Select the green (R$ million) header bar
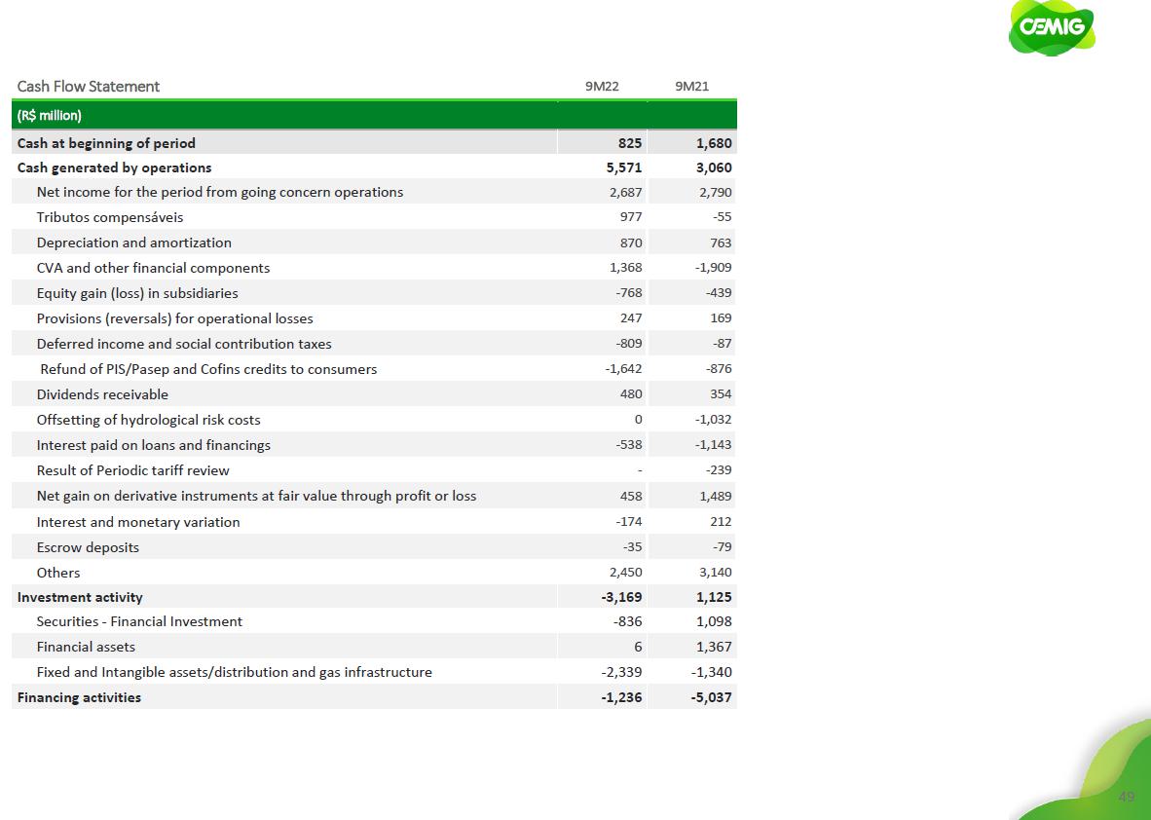This screenshot has height=820, width=1151. coord(374,116)
